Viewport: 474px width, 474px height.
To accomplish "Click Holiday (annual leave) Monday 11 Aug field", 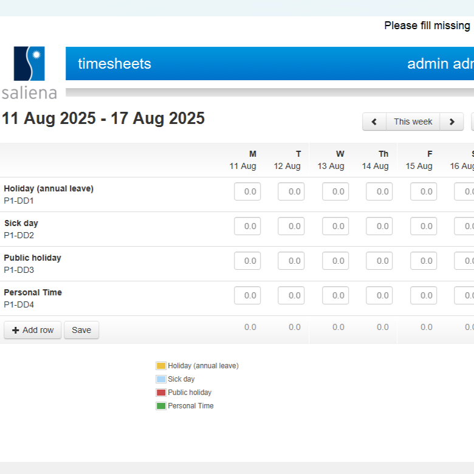I will (247, 191).
